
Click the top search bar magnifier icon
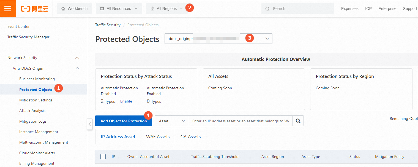point(267,9)
